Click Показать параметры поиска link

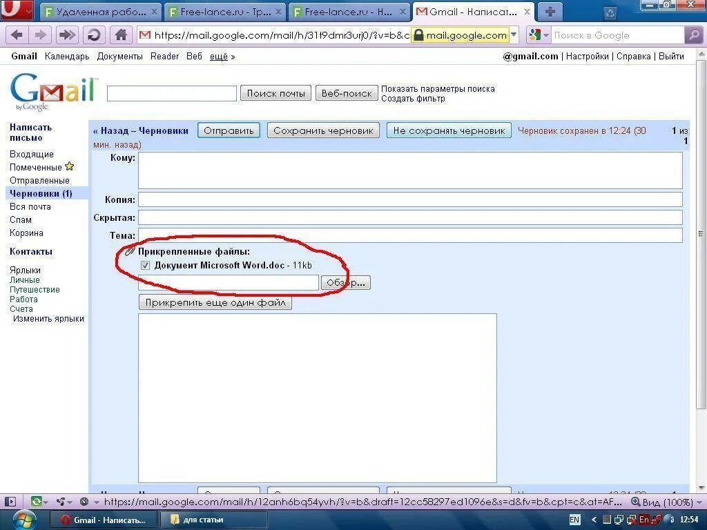[438, 89]
